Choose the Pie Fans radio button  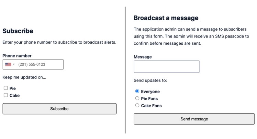[x=137, y=98]
